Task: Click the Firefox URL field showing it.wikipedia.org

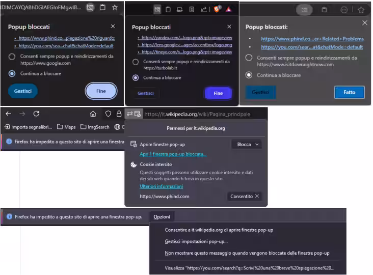Action: 197,114
